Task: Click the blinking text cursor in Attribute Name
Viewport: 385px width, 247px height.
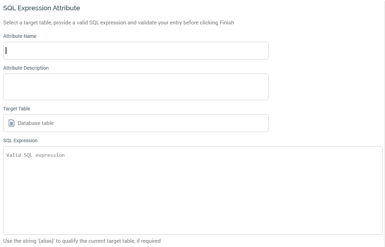Action: coord(6,51)
